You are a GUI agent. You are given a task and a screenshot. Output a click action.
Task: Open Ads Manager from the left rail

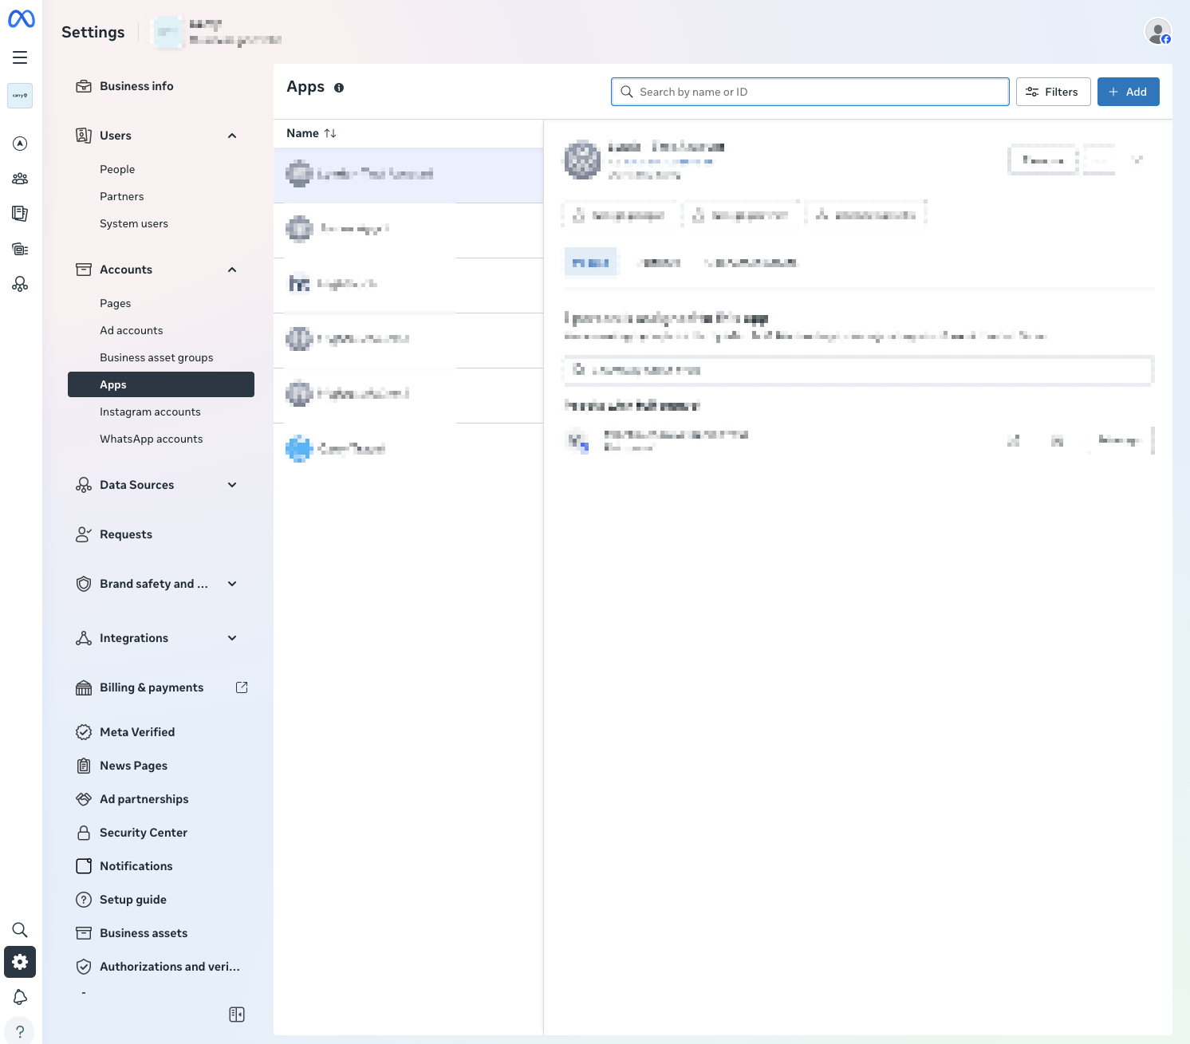click(20, 144)
